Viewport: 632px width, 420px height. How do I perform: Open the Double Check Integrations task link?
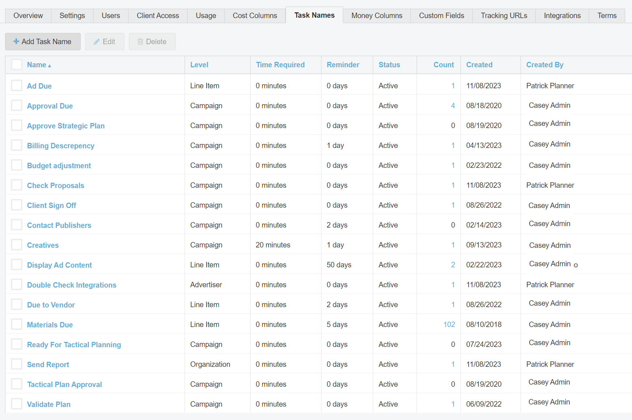coord(71,285)
